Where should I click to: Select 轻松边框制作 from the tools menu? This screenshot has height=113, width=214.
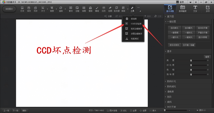133,29
